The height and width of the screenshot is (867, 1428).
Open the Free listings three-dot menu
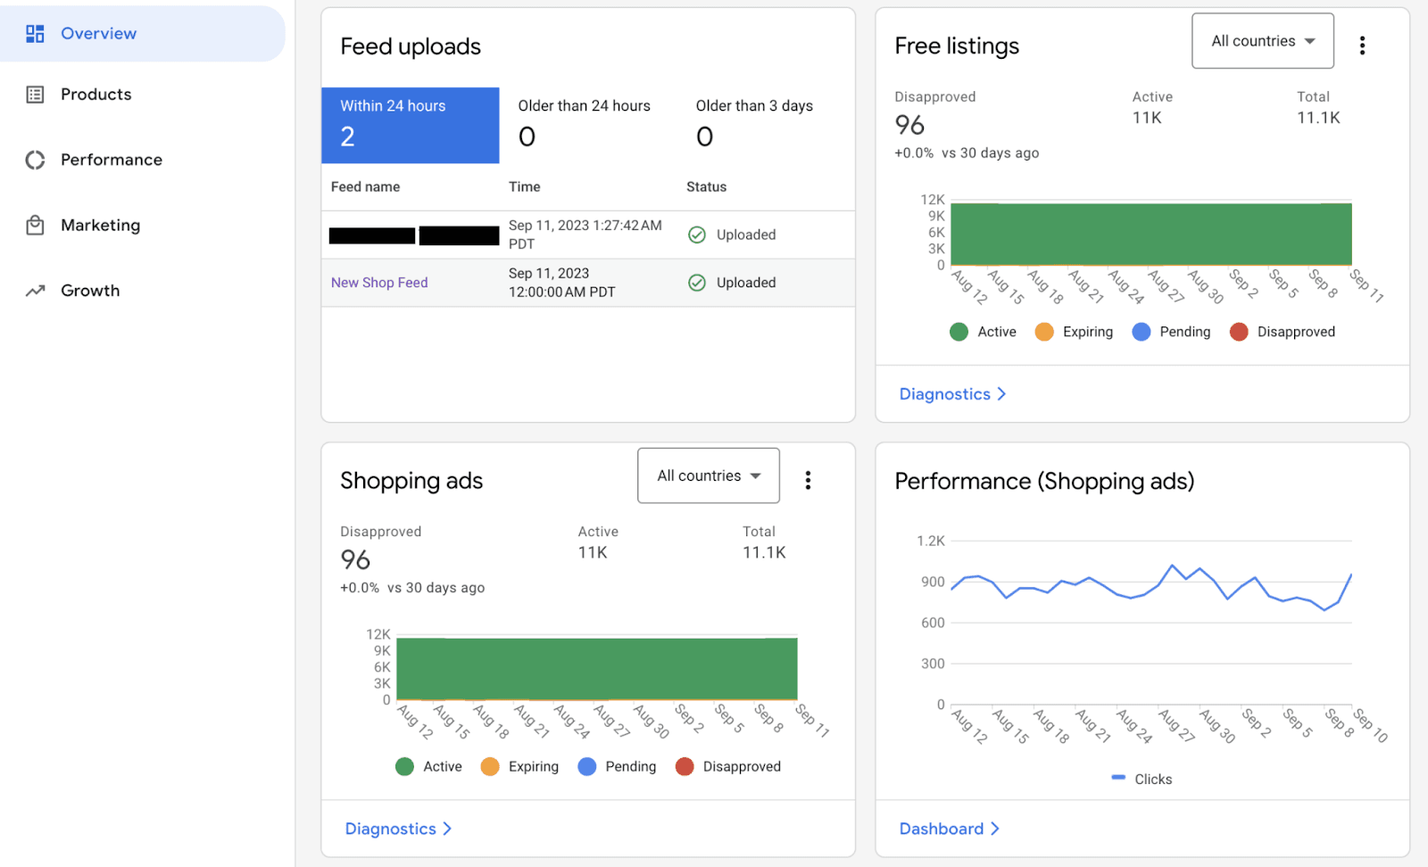coord(1362,45)
